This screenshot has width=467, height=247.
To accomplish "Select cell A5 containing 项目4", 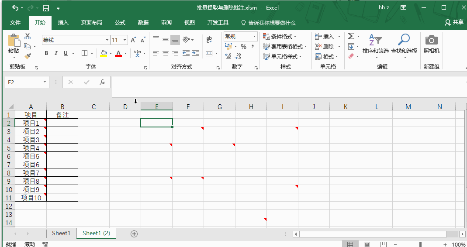I will coord(31,148).
